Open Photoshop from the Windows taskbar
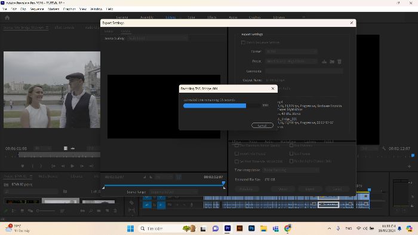Viewport: 418px width, 235px height. pos(251,228)
